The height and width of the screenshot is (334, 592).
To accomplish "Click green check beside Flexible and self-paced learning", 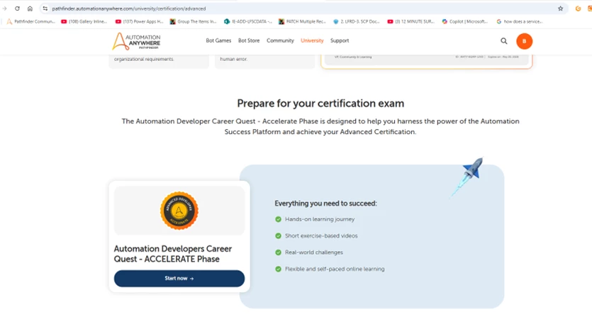I will click(x=278, y=269).
